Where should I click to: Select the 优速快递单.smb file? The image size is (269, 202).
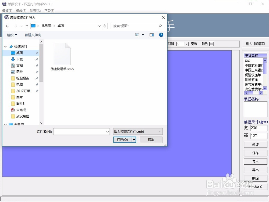tap(62, 57)
